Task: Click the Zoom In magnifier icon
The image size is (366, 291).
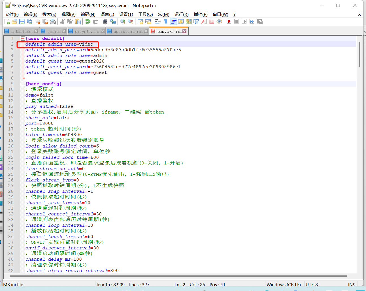Action: coord(123,22)
